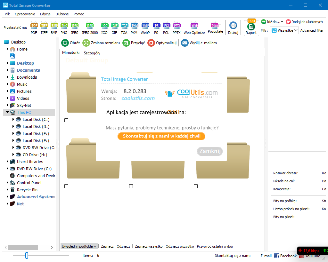328x262 pixels.
Task: Open the Idź do... dropdown
Action: click(x=272, y=22)
